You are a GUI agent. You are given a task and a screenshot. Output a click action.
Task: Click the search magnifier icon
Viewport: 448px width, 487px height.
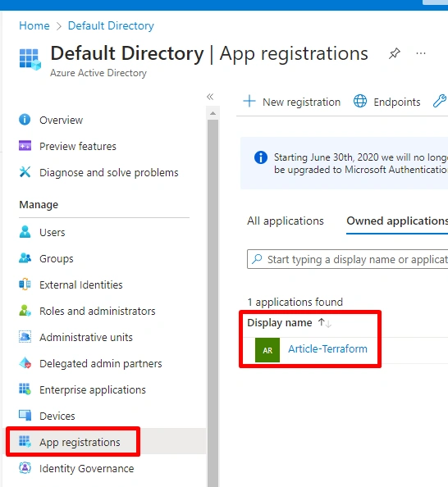(x=257, y=258)
